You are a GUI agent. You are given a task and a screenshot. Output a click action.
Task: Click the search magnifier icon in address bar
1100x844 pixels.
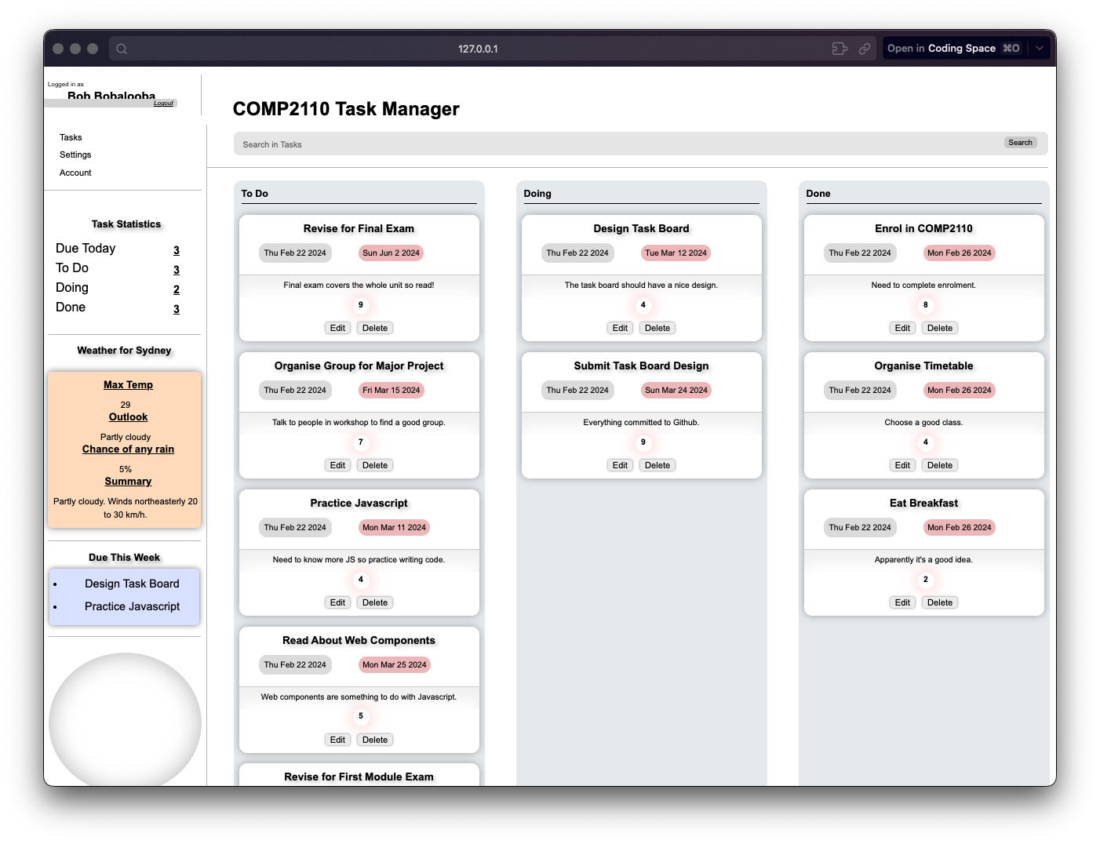point(122,49)
